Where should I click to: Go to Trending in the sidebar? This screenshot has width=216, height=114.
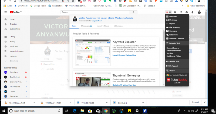pyautogui.click(x=13, y=24)
